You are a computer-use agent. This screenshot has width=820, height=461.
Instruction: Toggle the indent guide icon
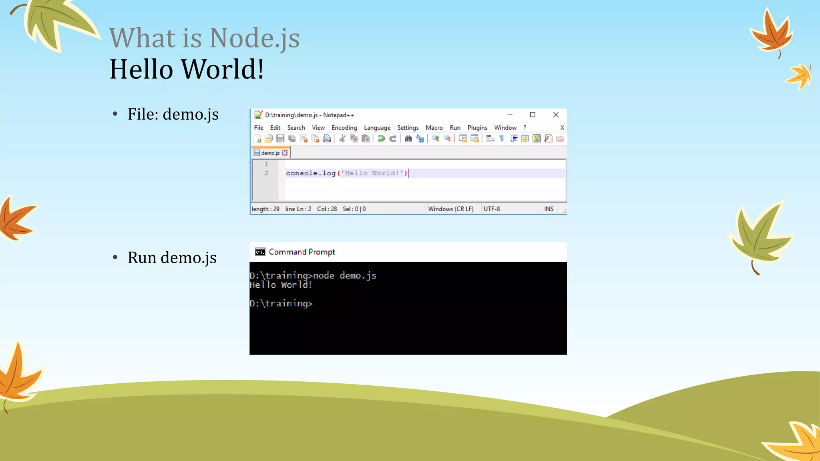(514, 139)
